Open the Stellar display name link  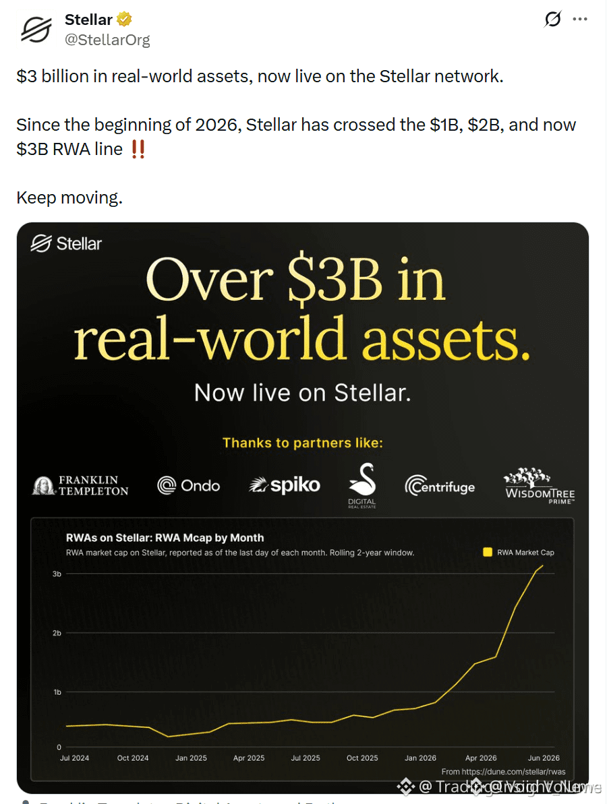coord(88,20)
